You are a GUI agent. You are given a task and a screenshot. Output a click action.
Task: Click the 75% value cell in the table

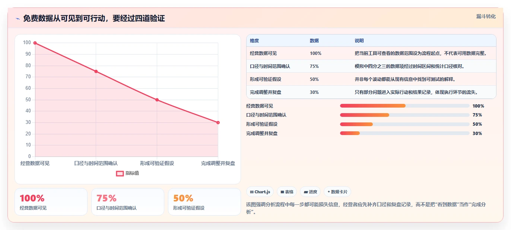pyautogui.click(x=314, y=66)
